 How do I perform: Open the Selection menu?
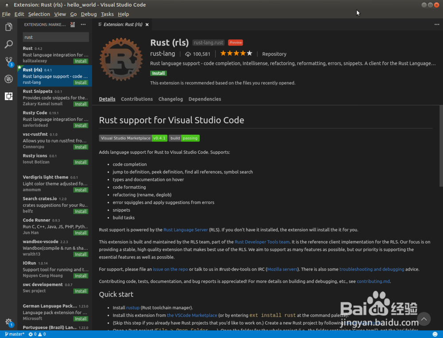[x=39, y=14]
